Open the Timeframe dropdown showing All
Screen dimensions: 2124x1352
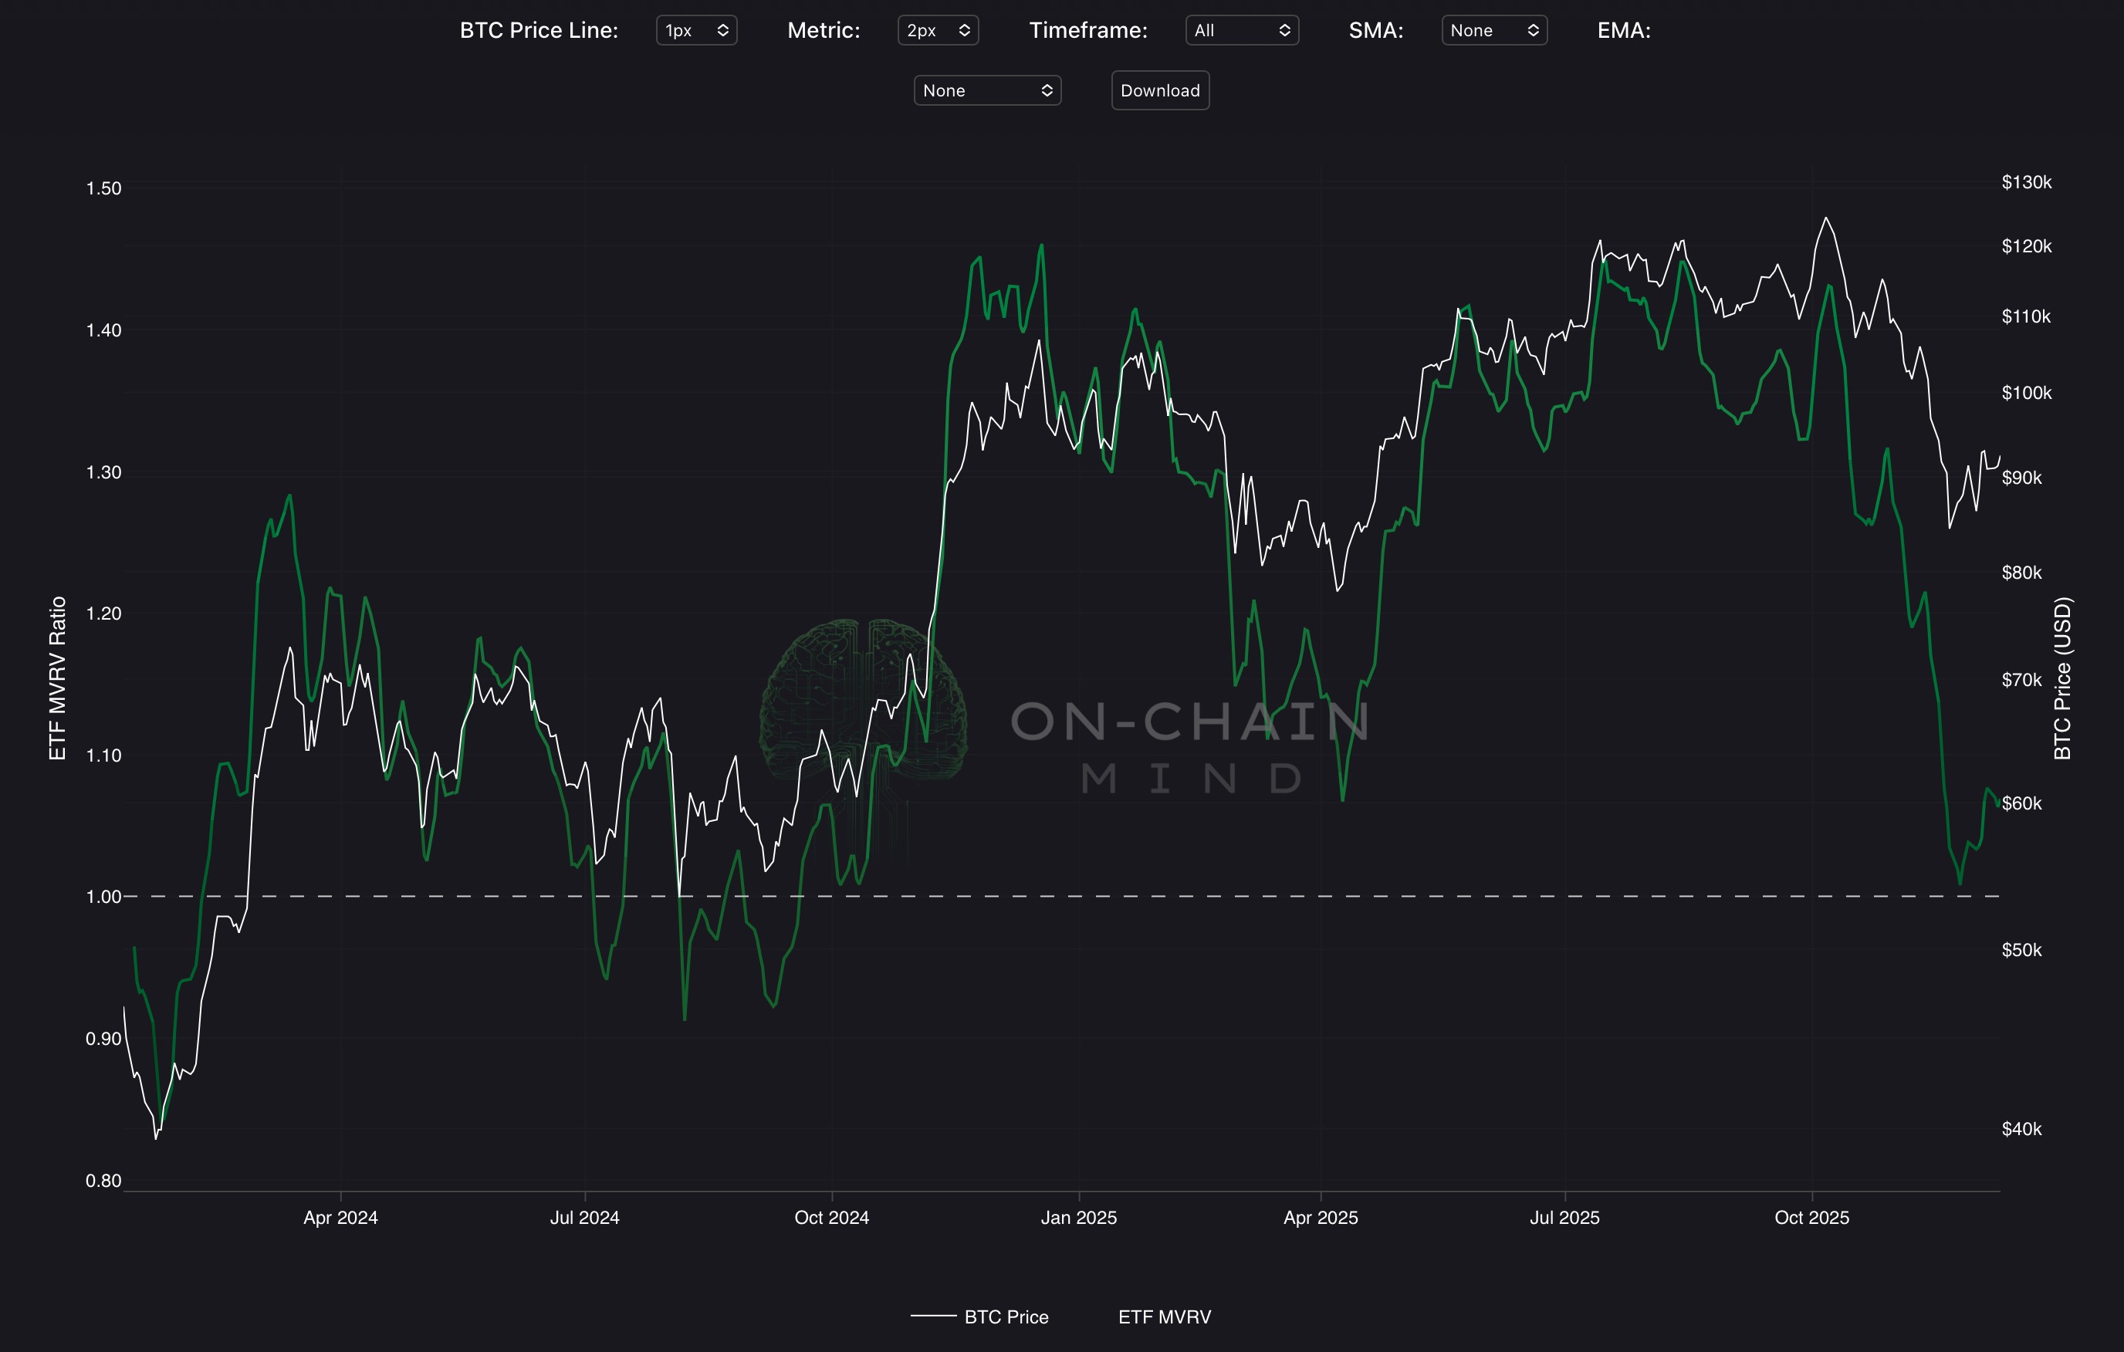click(x=1241, y=30)
